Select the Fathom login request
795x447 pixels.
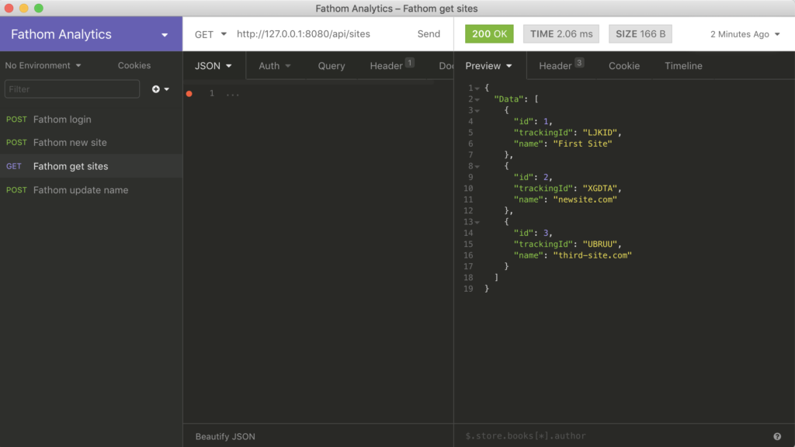click(62, 120)
